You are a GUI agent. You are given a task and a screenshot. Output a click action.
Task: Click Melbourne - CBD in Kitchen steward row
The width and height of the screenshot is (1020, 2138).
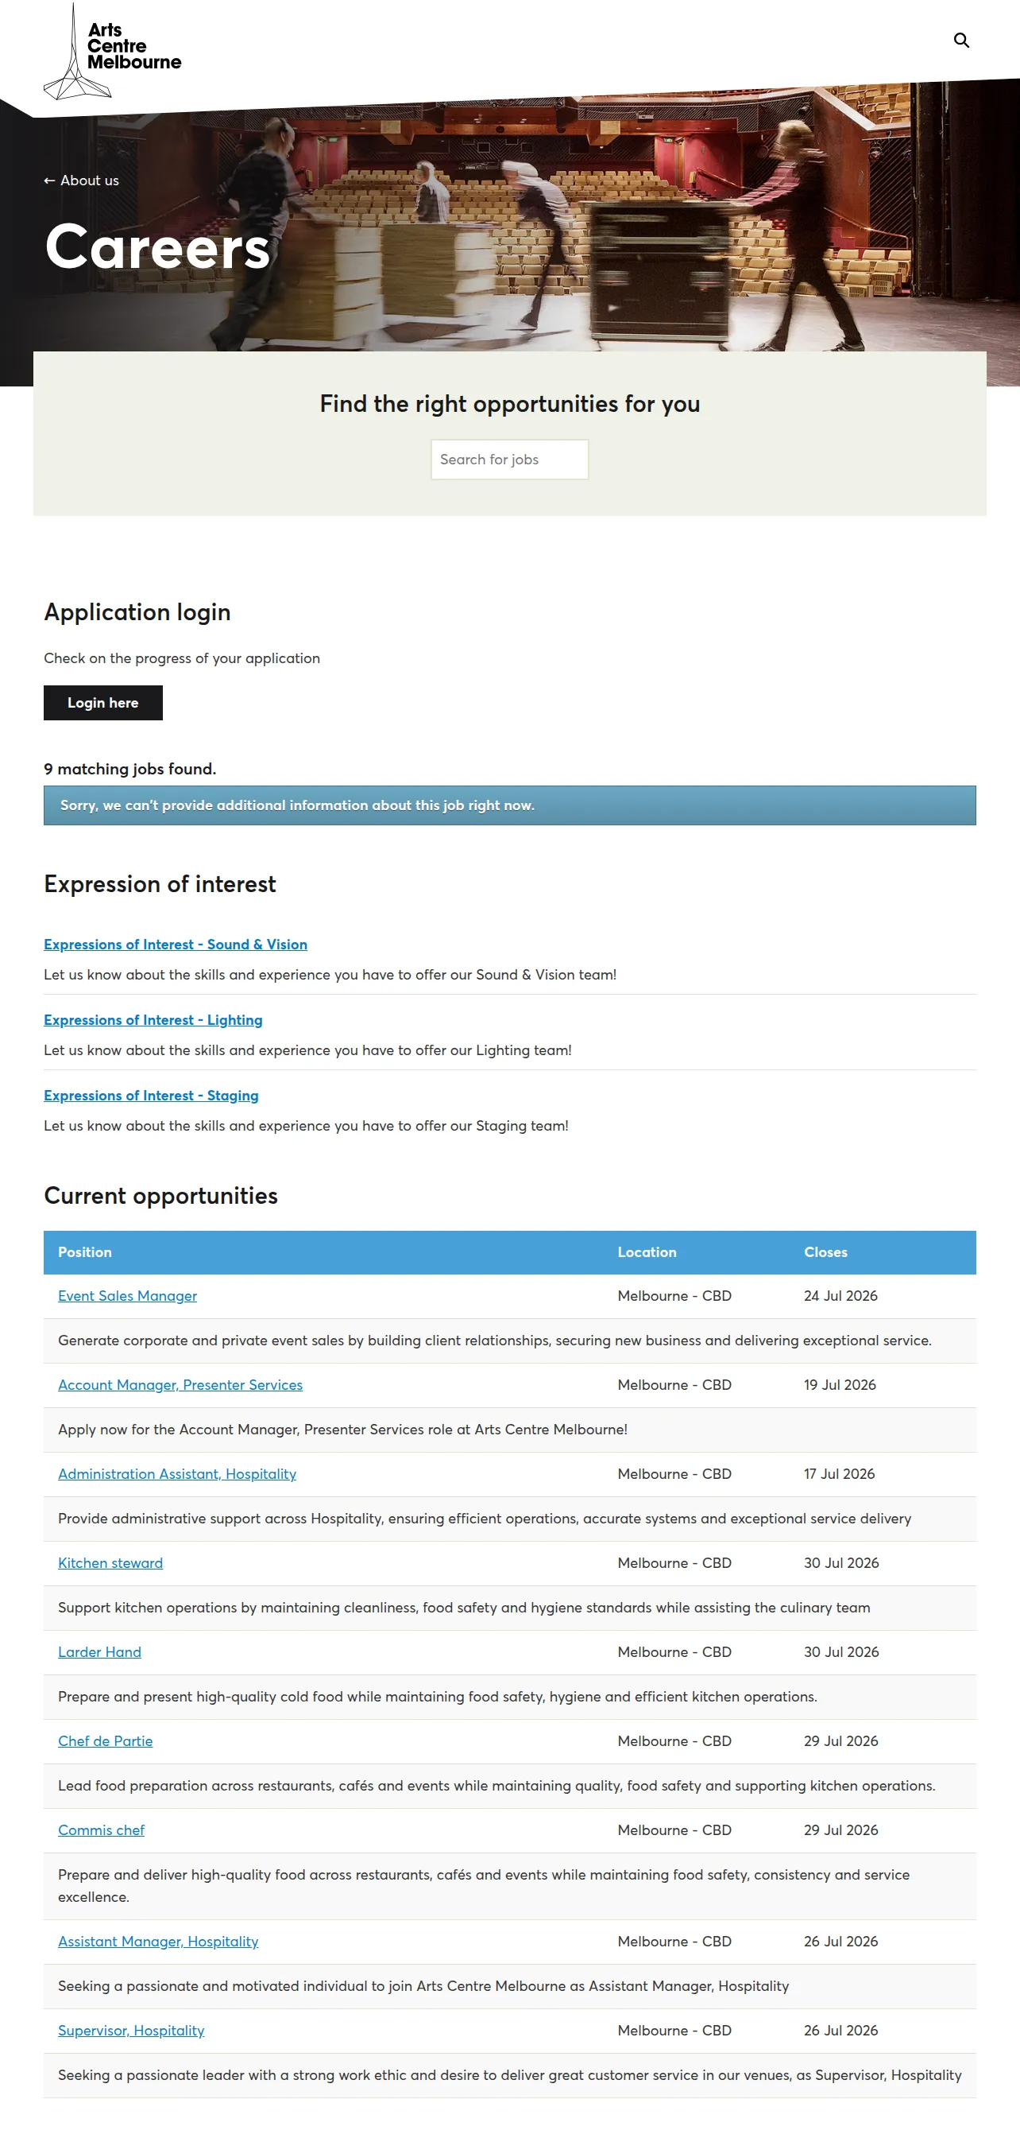674,1562
